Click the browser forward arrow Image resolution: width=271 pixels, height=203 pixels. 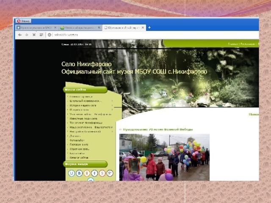27,35
